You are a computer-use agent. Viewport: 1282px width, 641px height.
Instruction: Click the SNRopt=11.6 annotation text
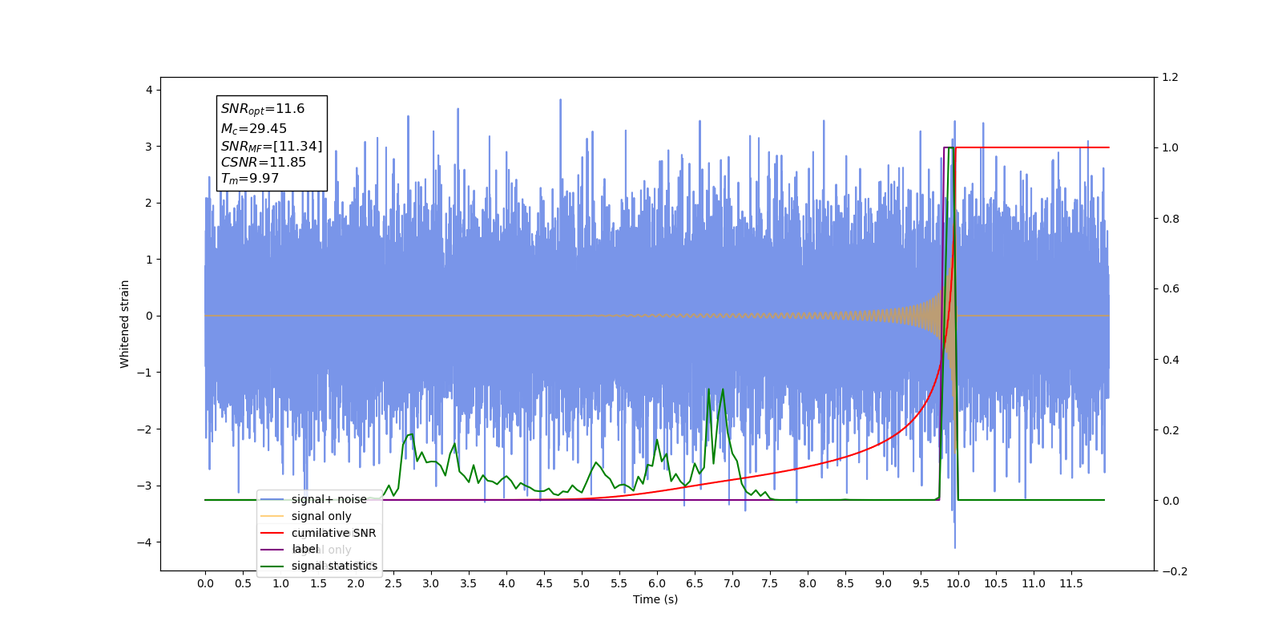pyautogui.click(x=263, y=109)
